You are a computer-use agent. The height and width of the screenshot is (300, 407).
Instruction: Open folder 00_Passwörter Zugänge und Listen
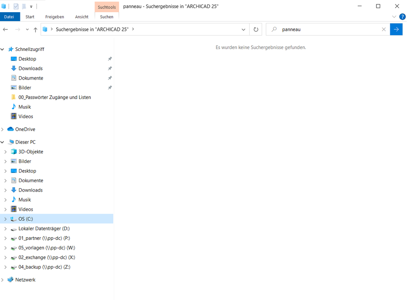[55, 97]
